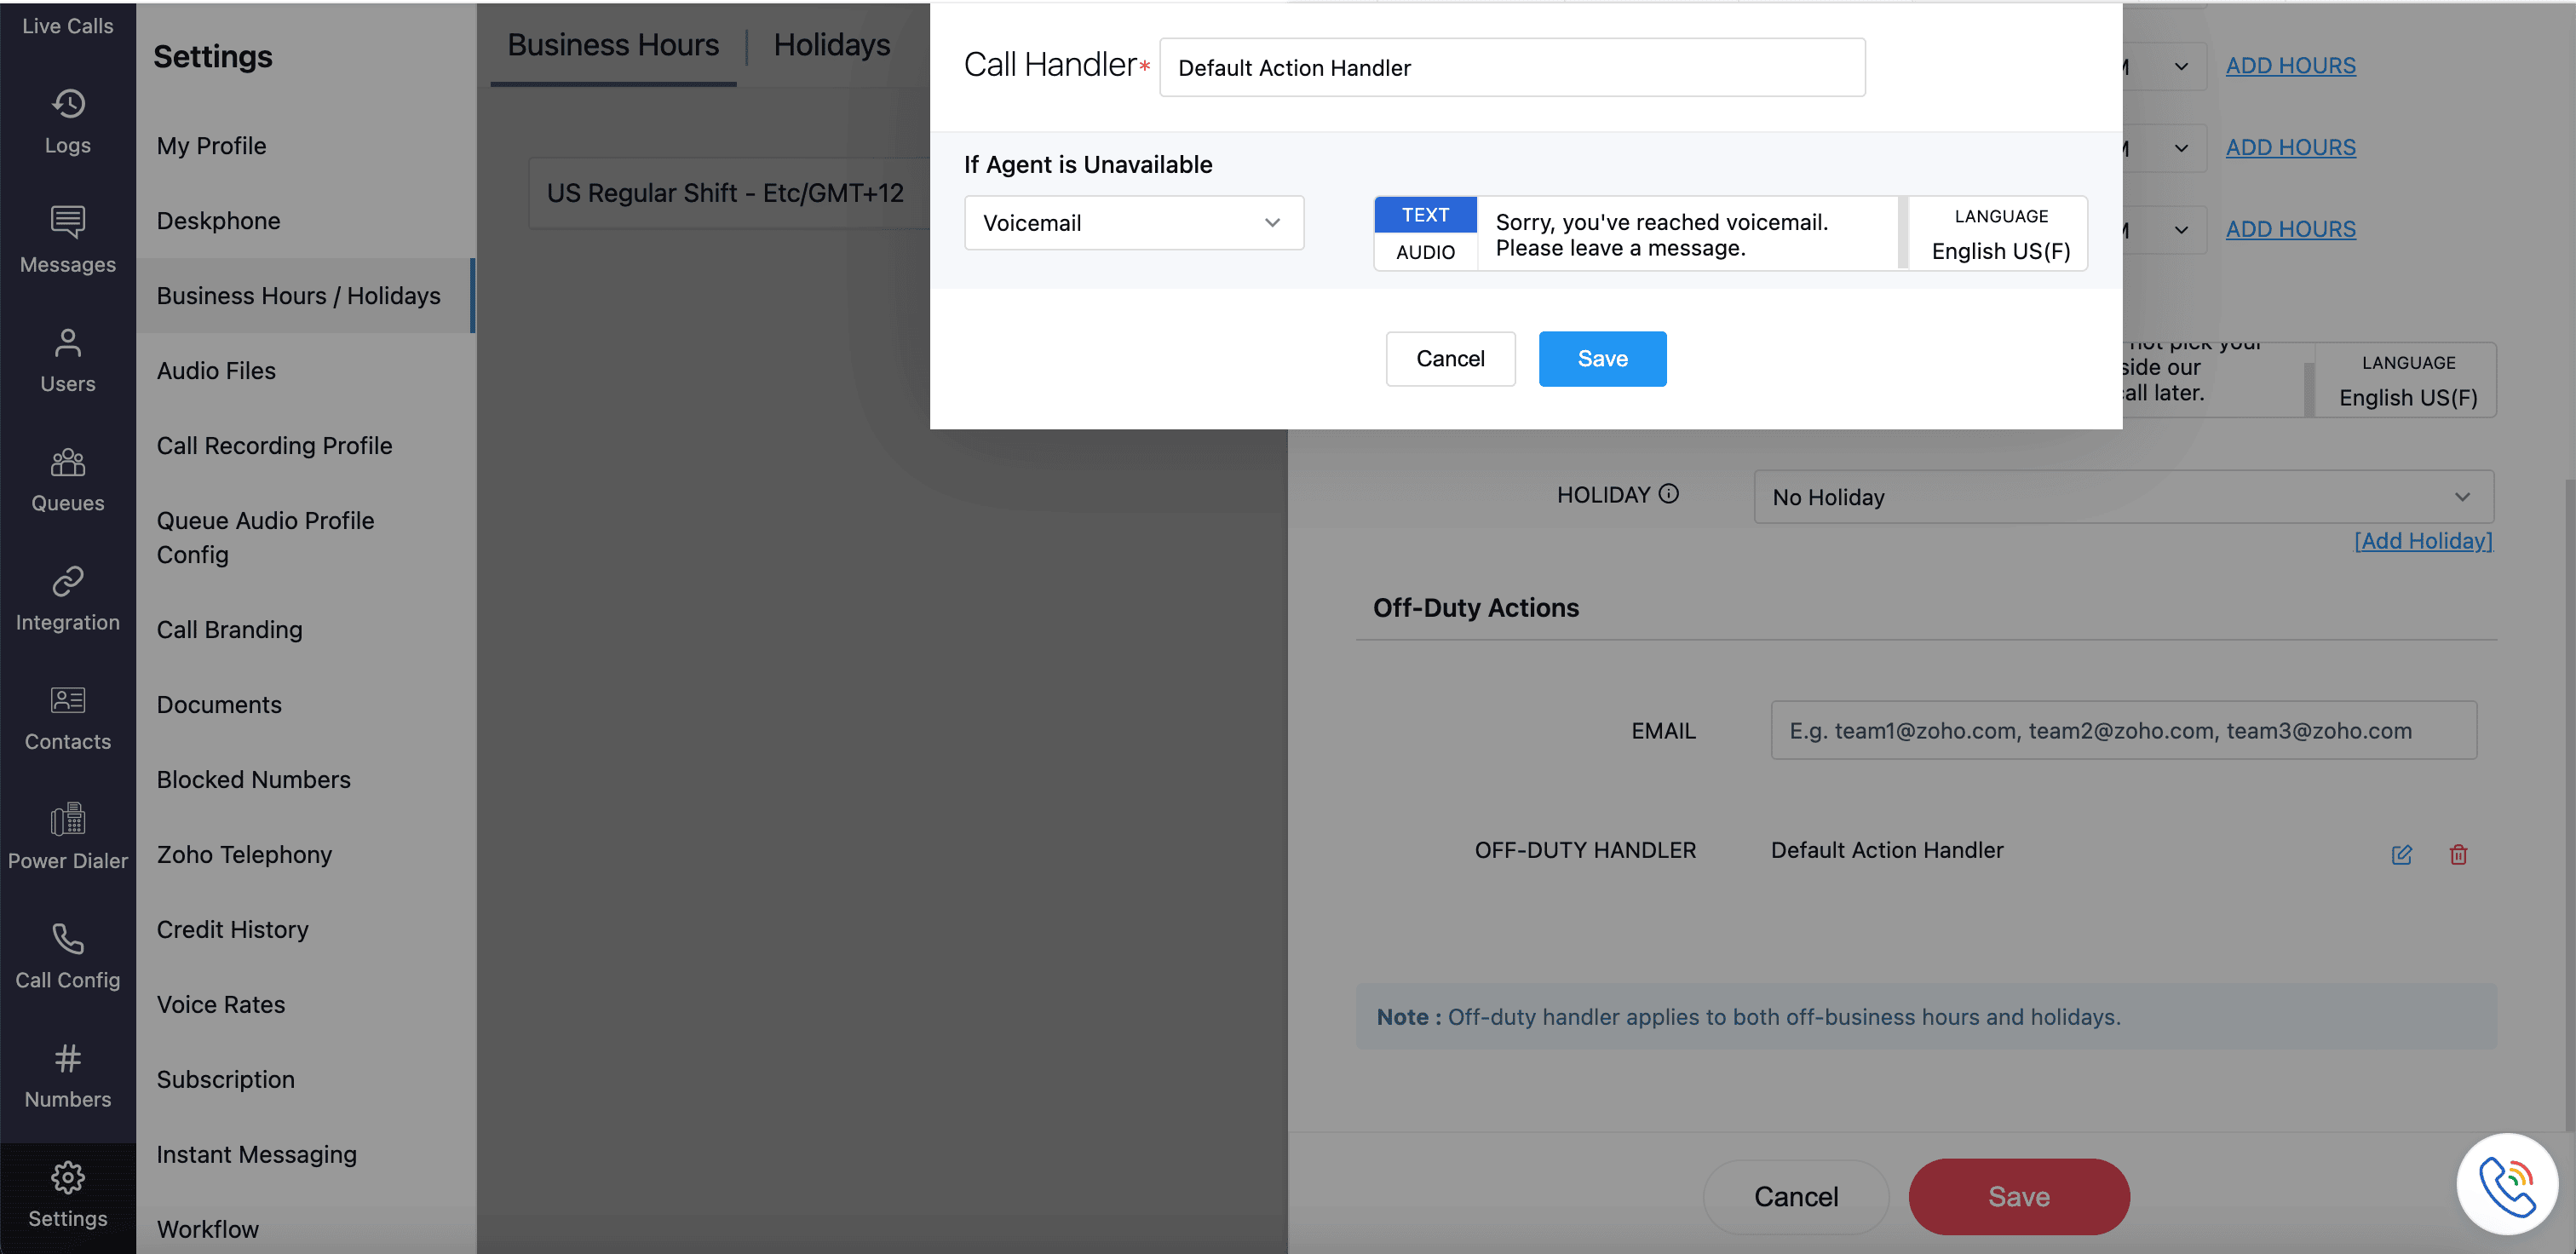Expand the Voicemail dropdown
This screenshot has height=1254, width=2576.
[x=1133, y=223]
